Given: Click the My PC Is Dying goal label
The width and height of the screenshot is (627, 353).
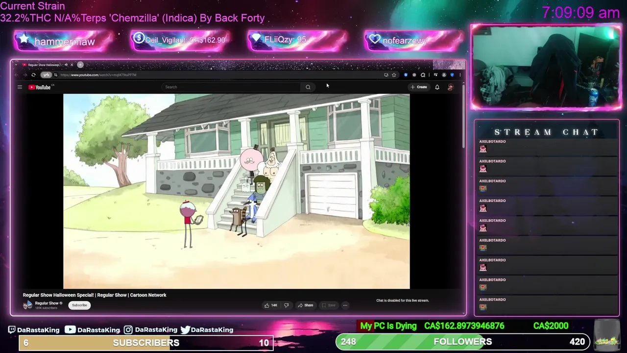Looking at the screenshot, I should (388, 326).
